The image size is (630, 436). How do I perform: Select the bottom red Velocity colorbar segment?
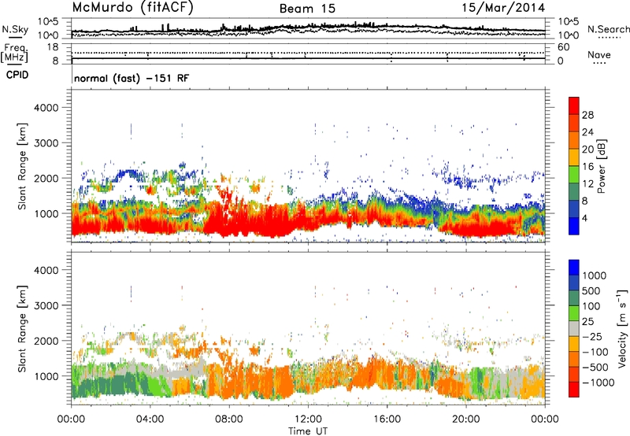pyautogui.click(x=574, y=390)
